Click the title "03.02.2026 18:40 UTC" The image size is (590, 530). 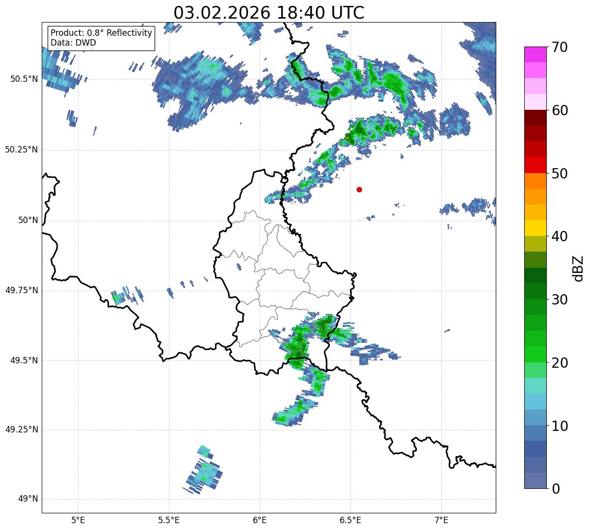click(269, 13)
